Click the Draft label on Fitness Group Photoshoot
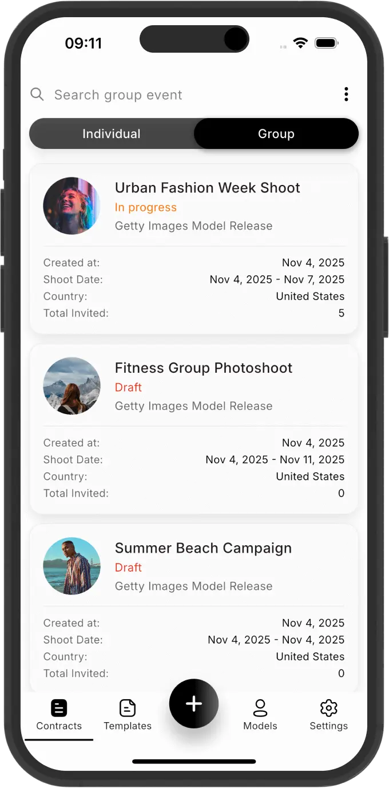This screenshot has height=788, width=389. click(128, 388)
